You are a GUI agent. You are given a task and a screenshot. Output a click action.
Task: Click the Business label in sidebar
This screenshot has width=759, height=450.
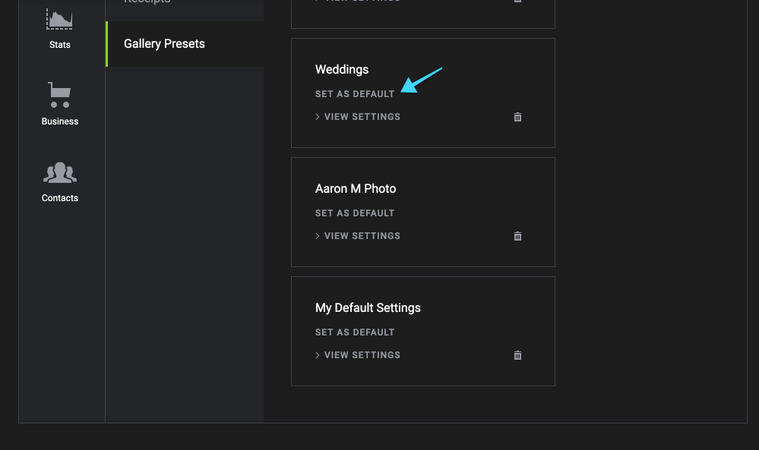tap(59, 121)
